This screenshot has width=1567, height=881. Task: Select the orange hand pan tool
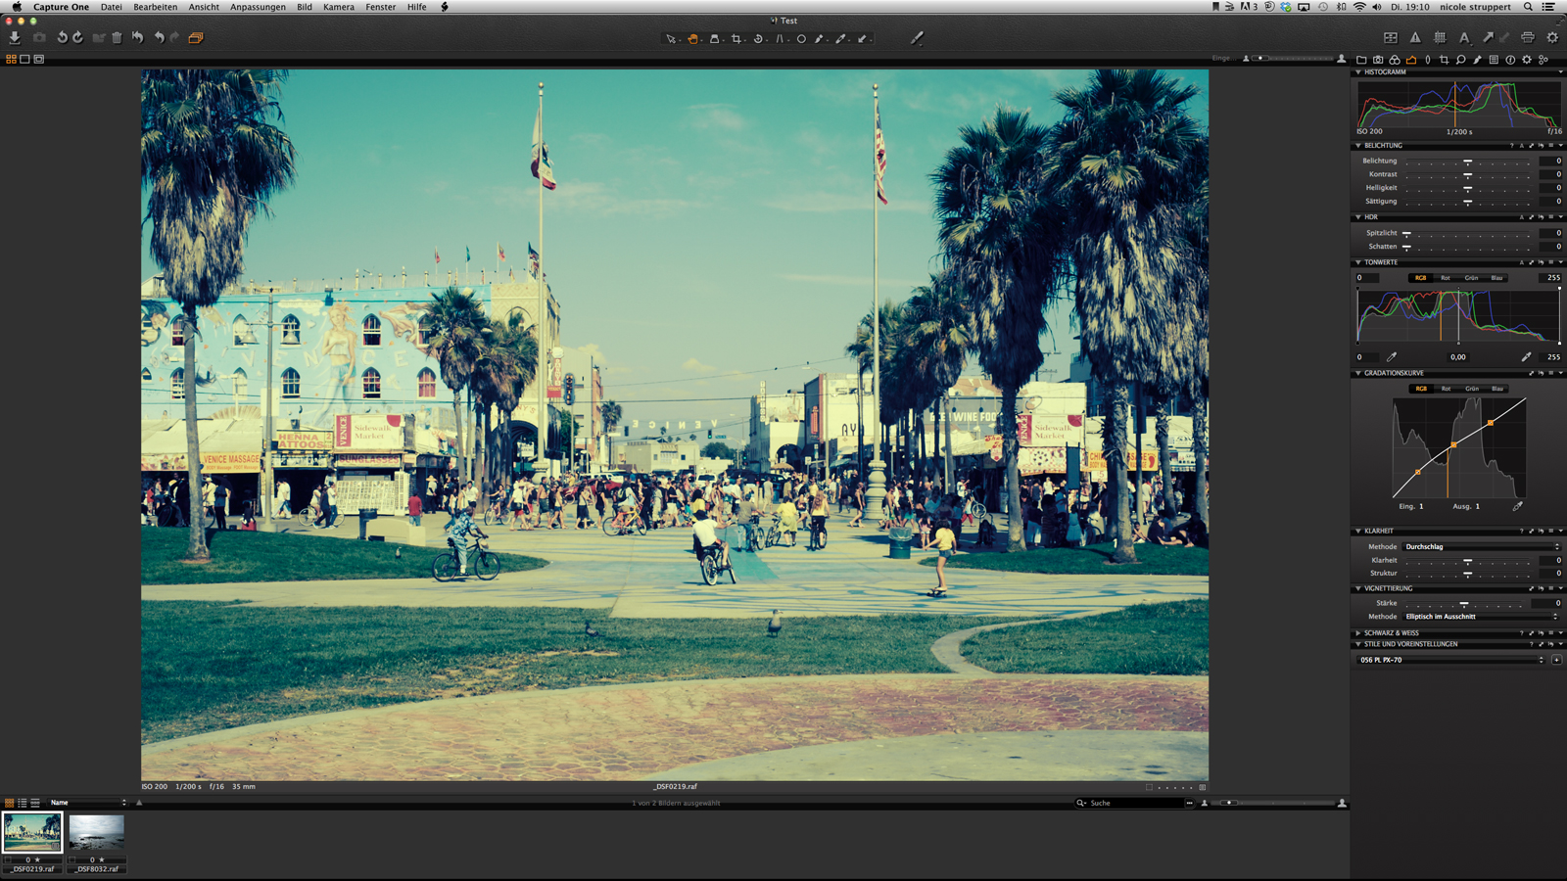692,39
